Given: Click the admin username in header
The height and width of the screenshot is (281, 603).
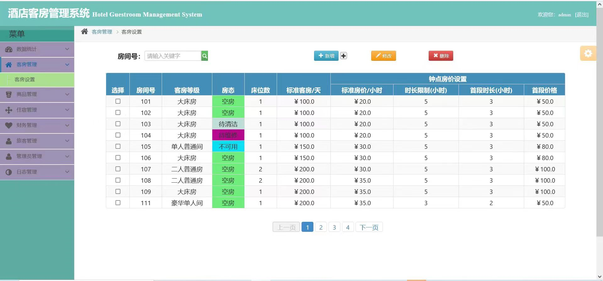Looking at the screenshot, I should 564,15.
